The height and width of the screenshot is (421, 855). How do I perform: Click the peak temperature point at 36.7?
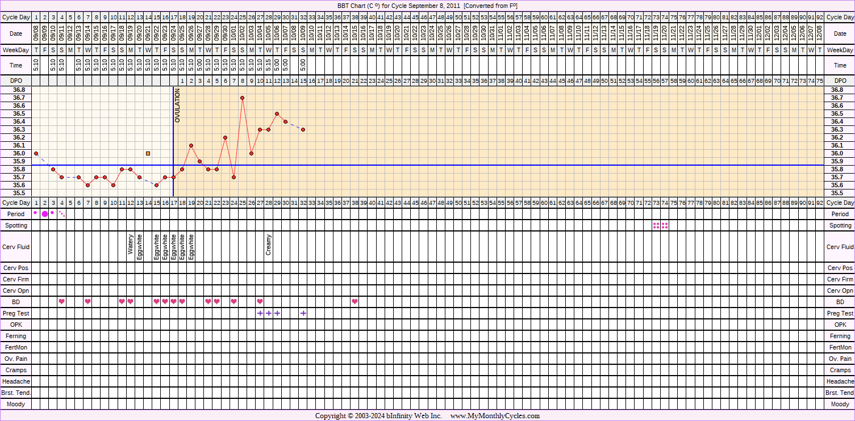(243, 98)
